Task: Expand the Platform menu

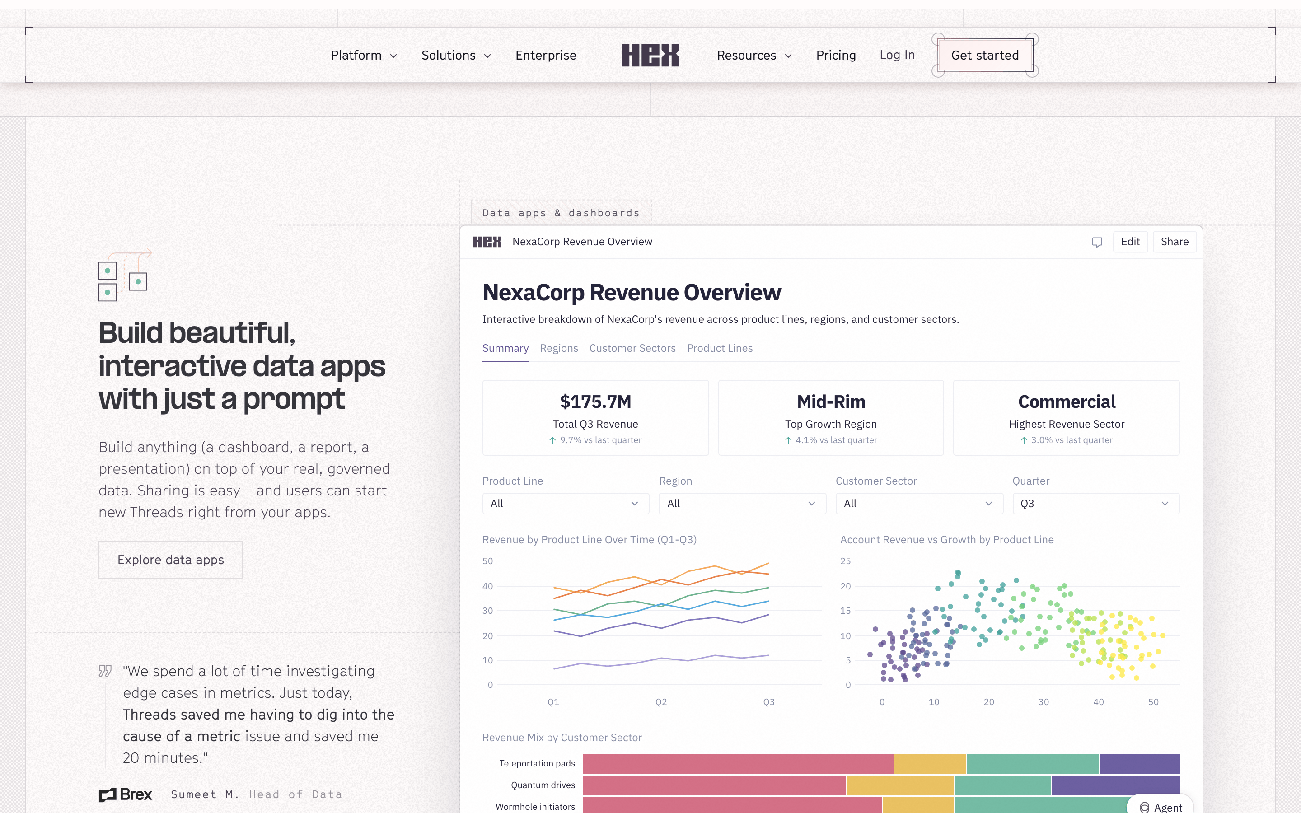Action: pyautogui.click(x=364, y=56)
